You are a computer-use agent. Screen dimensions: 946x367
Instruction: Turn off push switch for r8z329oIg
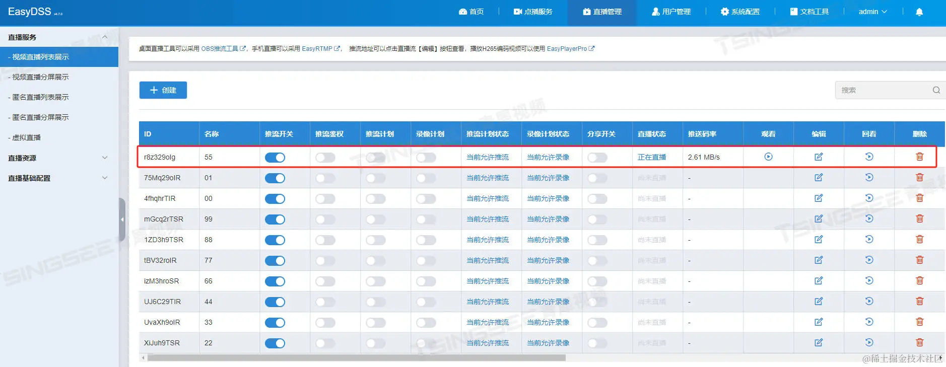tap(275, 158)
